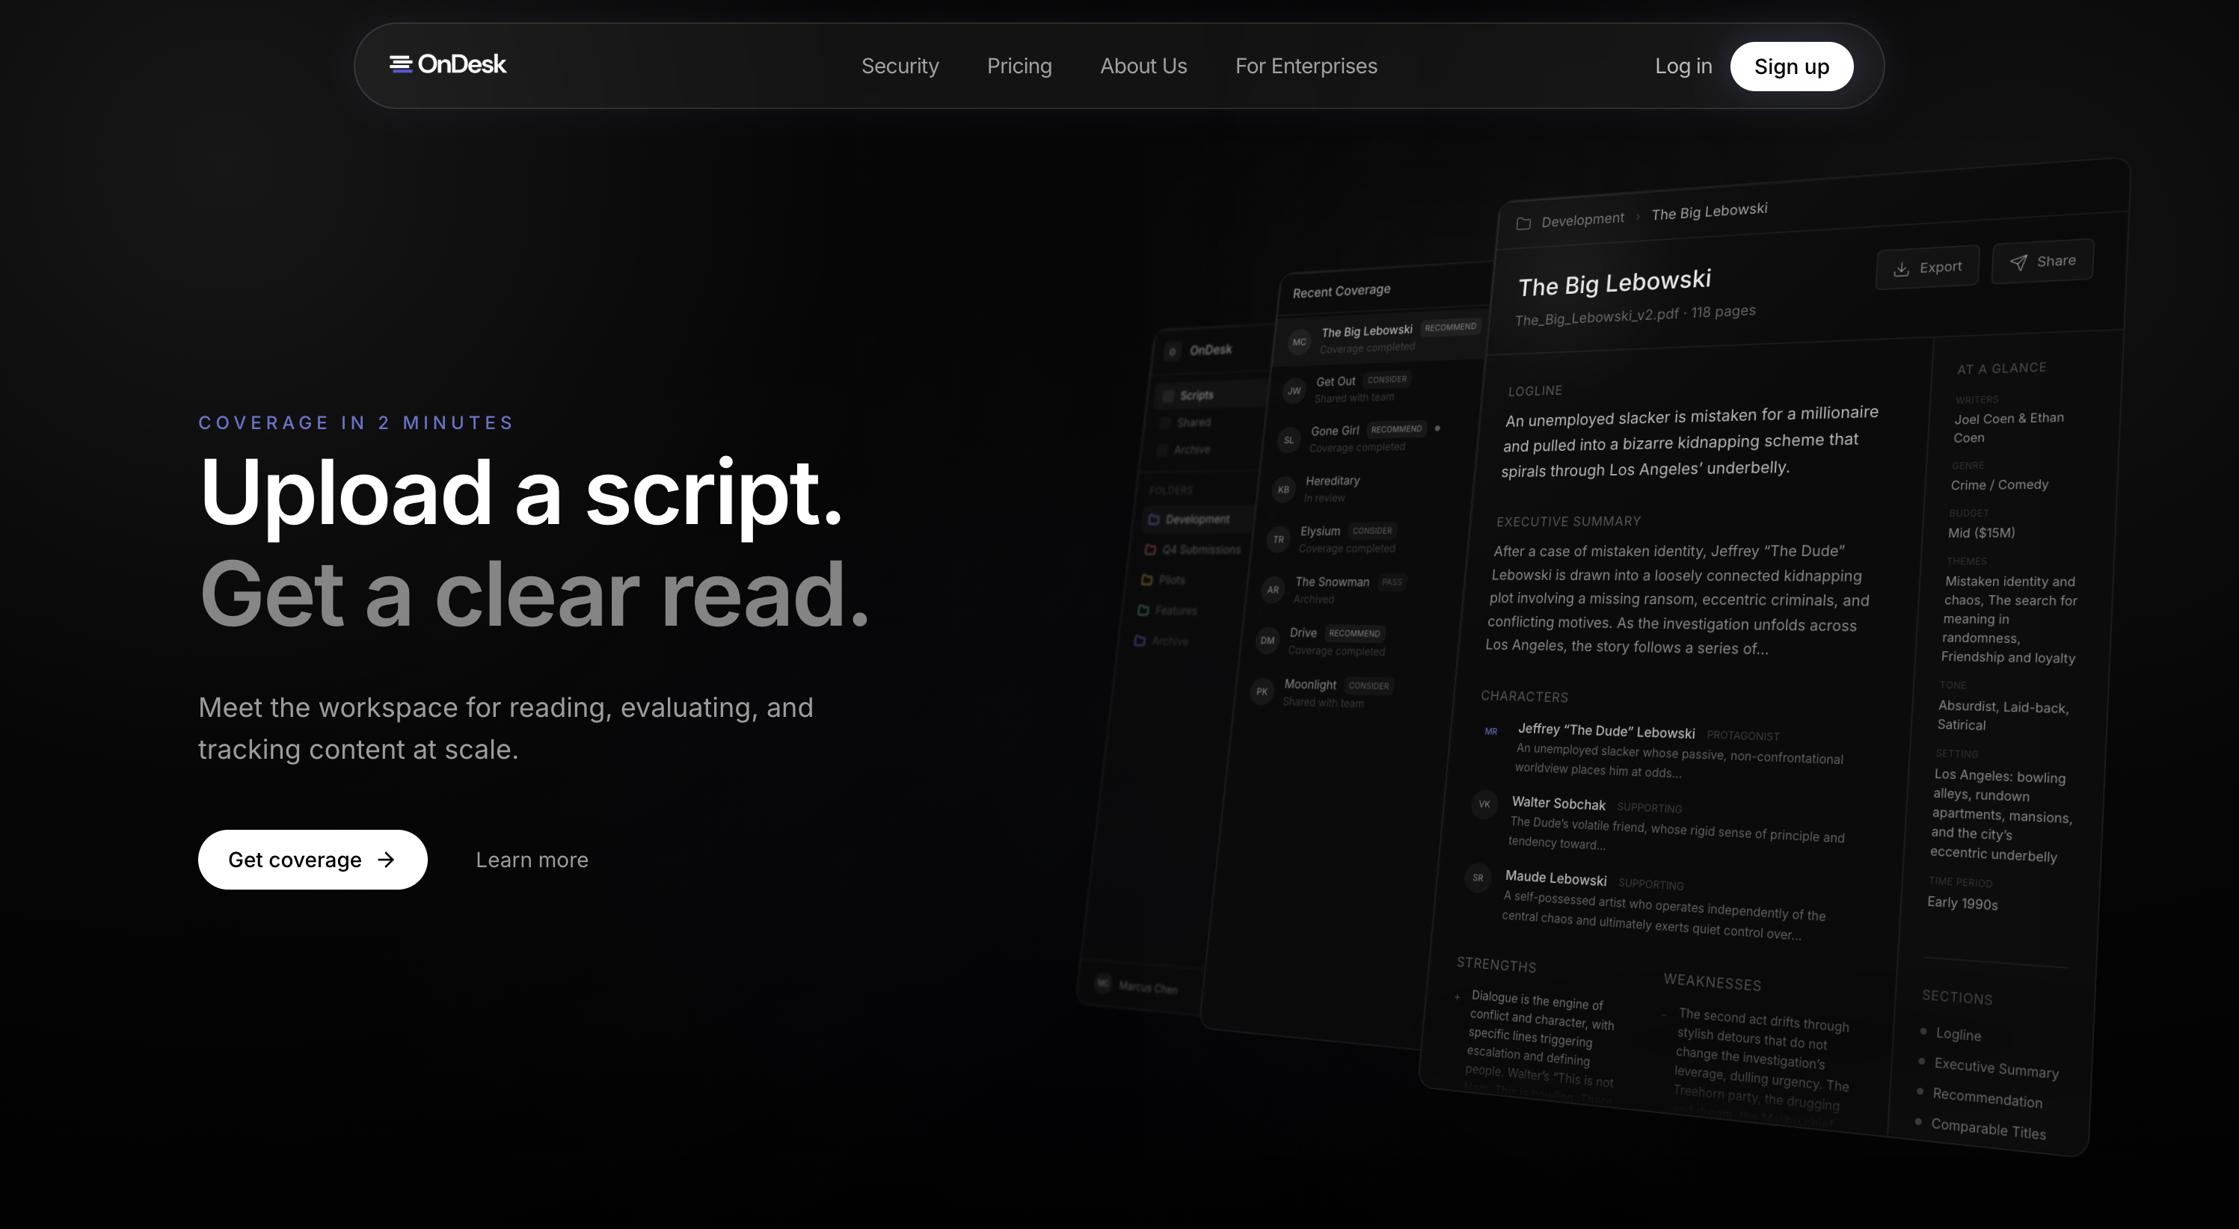Click the purple MR avatar beside Jeffrey Lebowski
Image resolution: width=2239 pixels, height=1229 pixels.
click(x=1490, y=732)
